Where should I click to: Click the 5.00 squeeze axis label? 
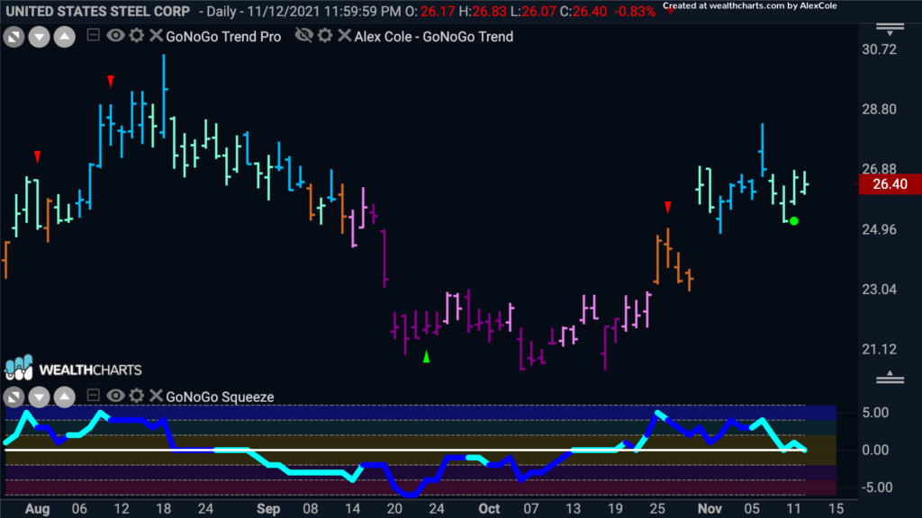875,412
